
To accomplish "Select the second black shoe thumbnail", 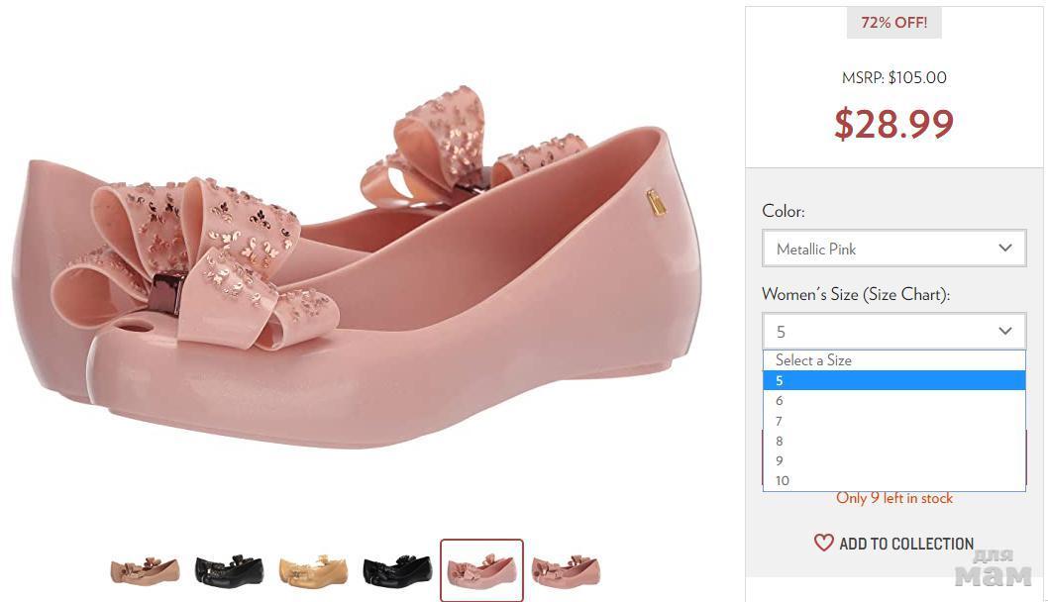I will tap(397, 570).
